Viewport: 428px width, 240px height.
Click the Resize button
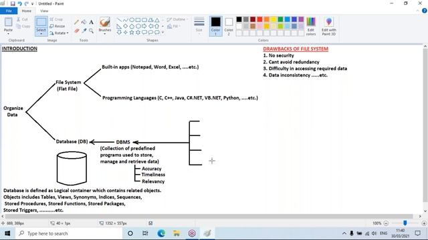point(58,26)
